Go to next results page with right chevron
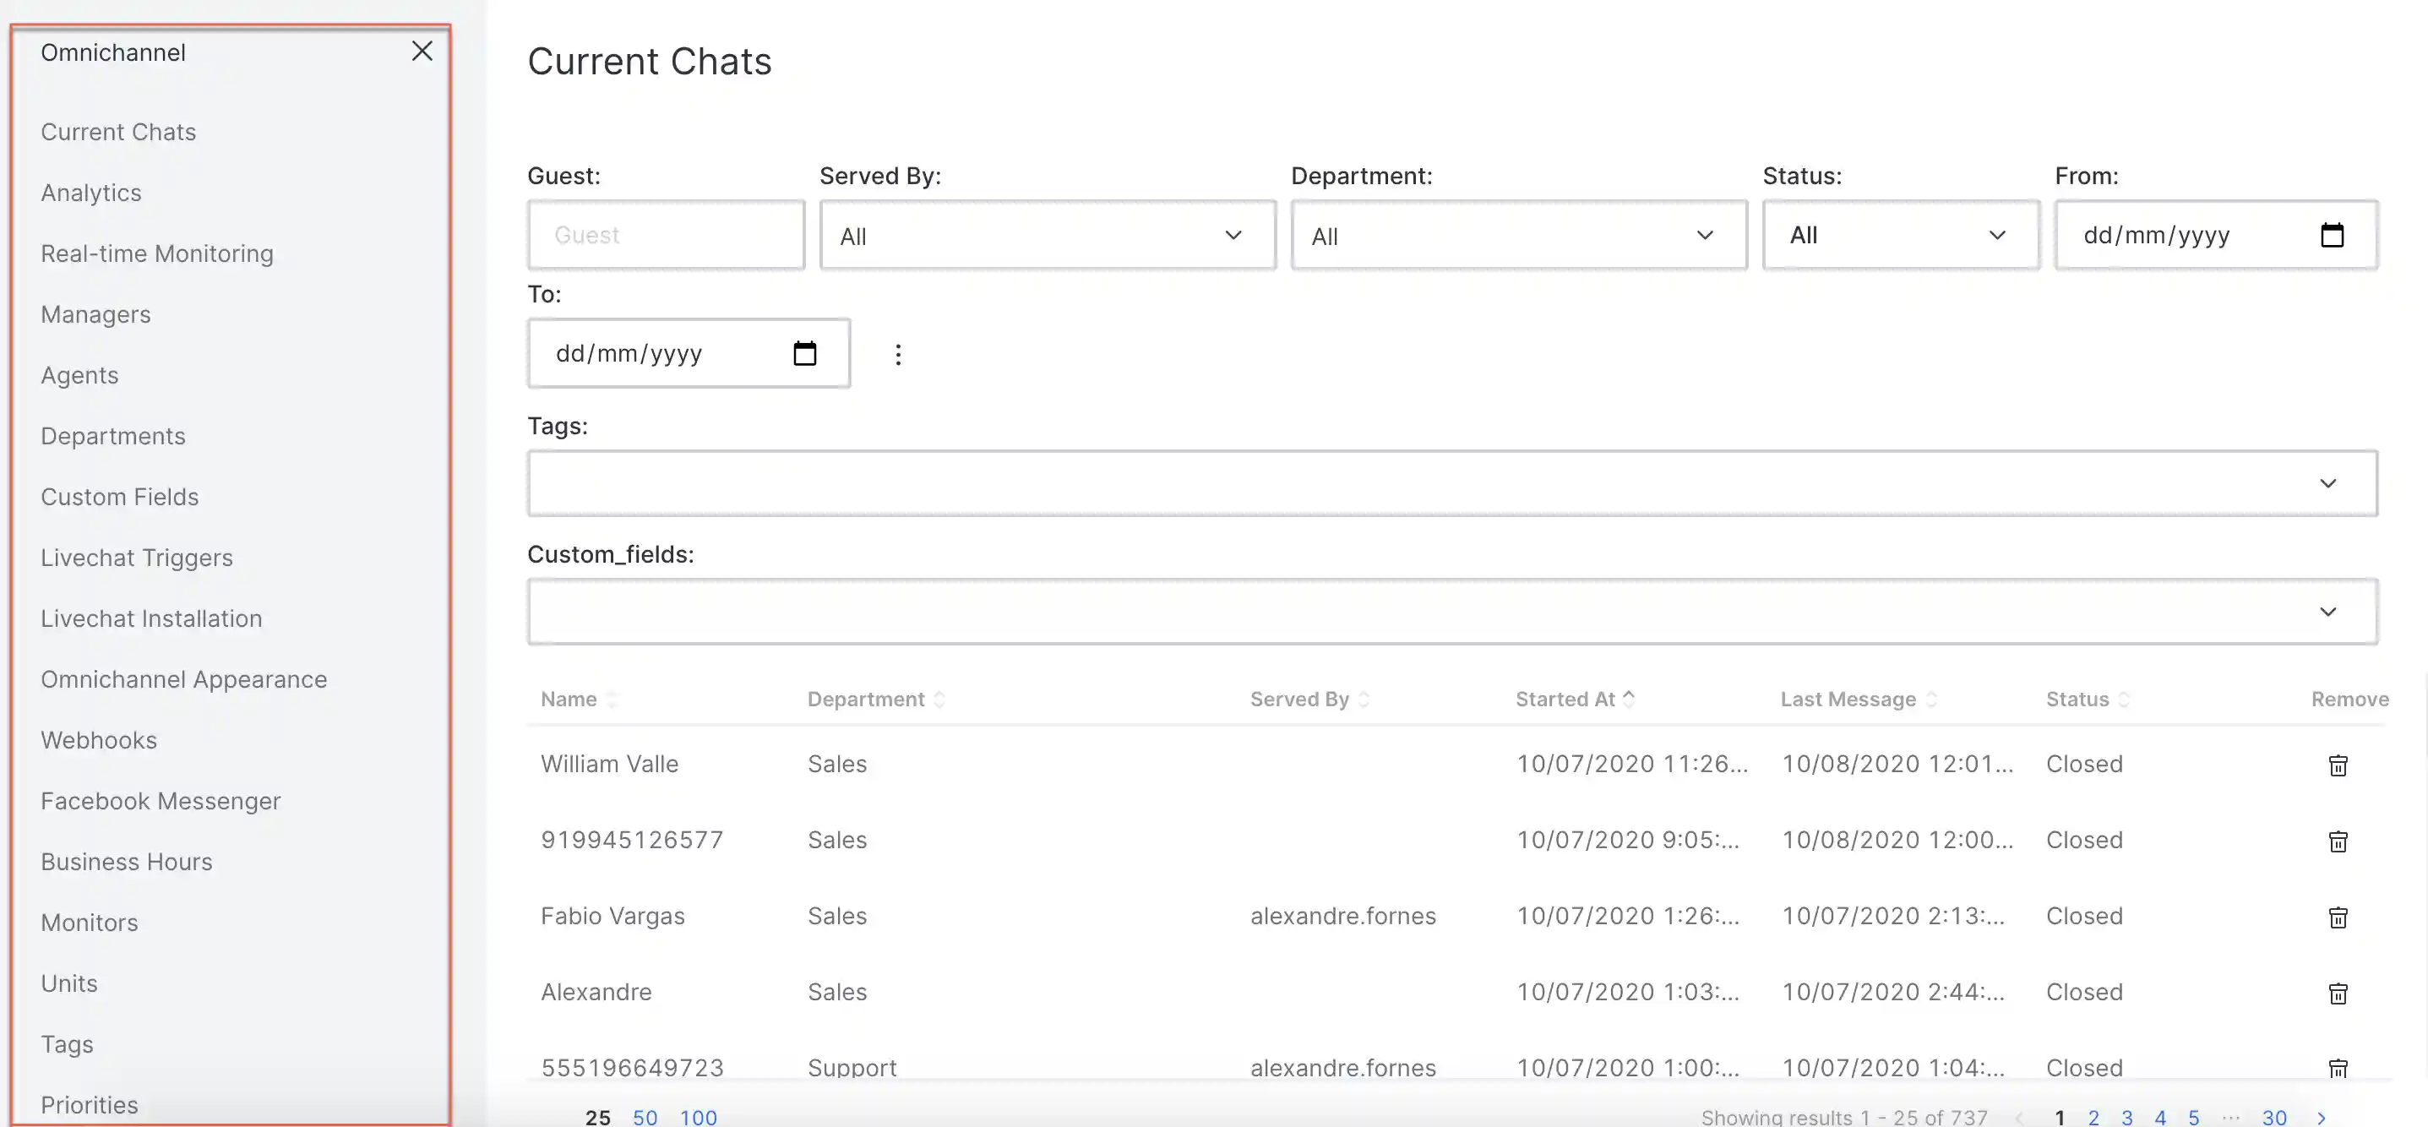 (x=2323, y=1117)
